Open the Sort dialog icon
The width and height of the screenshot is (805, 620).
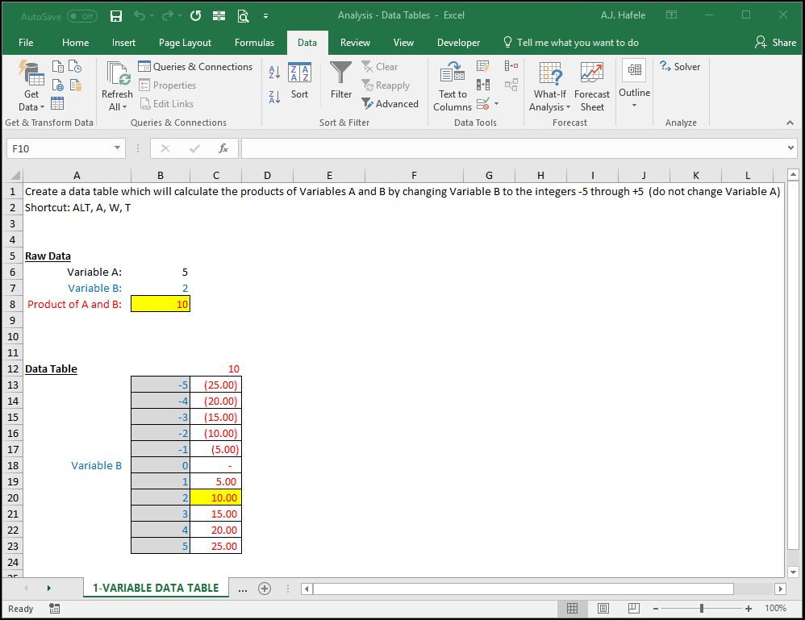click(x=299, y=73)
